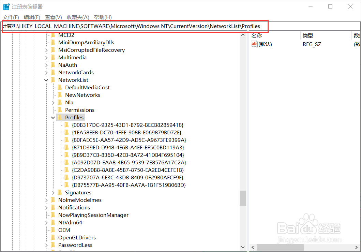The width and height of the screenshot is (361, 252).
Task: Open the 查看(V) menu
Action: (54, 17)
